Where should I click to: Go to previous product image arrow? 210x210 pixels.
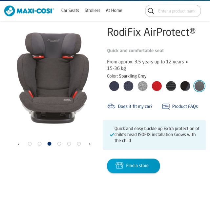pos(19,144)
